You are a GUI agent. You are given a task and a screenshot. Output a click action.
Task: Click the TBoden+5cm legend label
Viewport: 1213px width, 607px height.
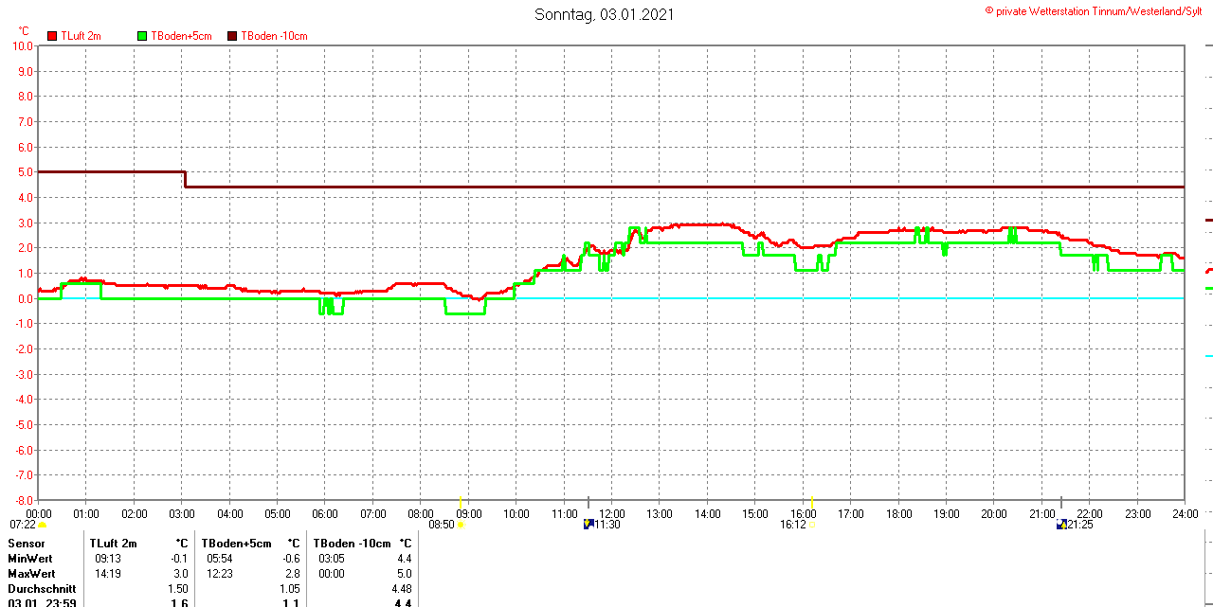(x=181, y=36)
